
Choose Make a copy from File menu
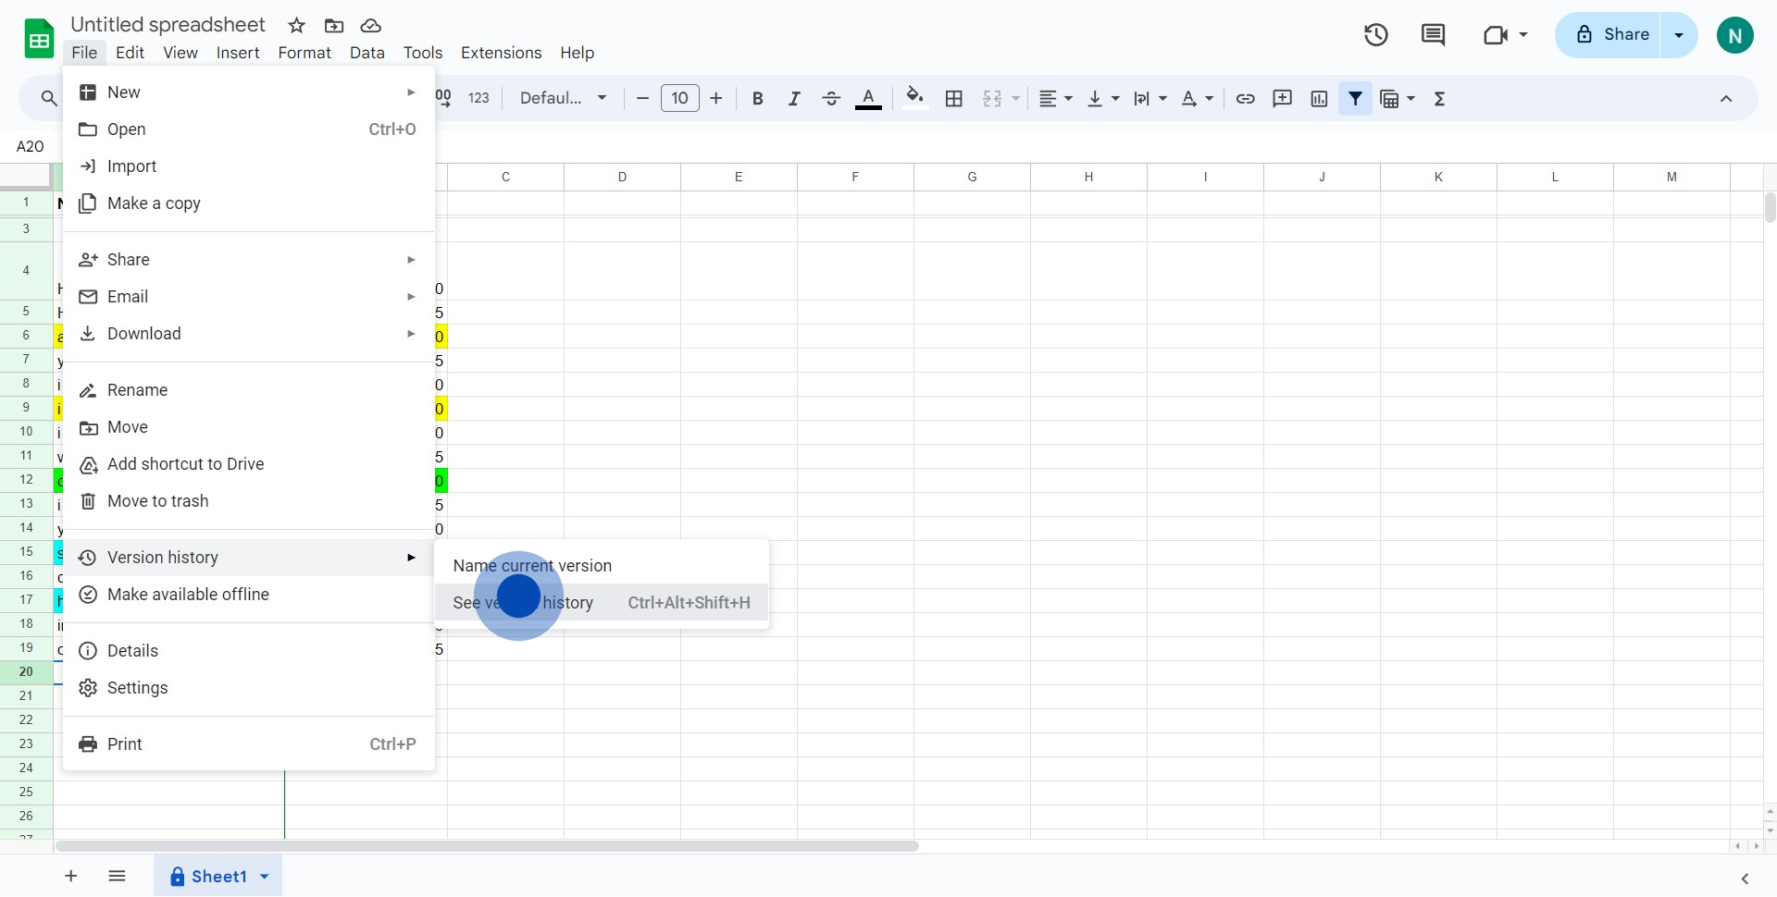(154, 203)
